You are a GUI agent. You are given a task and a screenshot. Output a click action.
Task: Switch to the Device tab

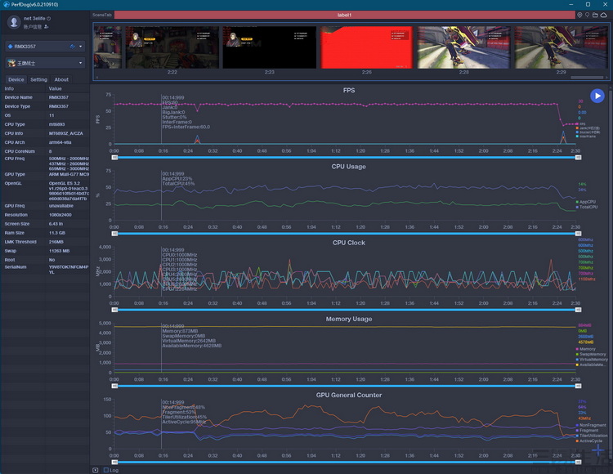(16, 79)
